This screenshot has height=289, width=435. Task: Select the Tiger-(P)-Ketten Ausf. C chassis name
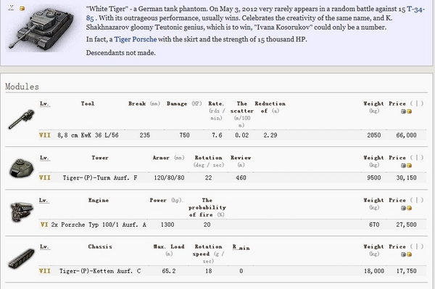(100, 271)
